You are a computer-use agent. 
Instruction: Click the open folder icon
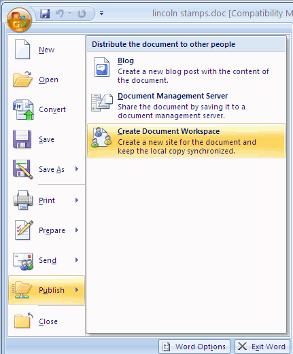[22, 79]
